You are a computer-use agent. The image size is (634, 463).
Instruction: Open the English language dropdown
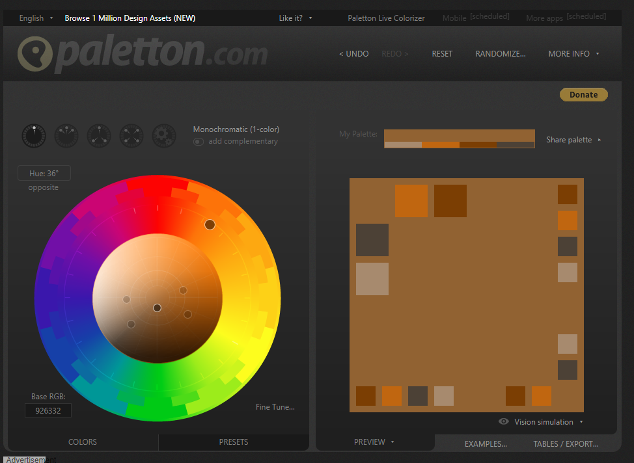click(36, 18)
